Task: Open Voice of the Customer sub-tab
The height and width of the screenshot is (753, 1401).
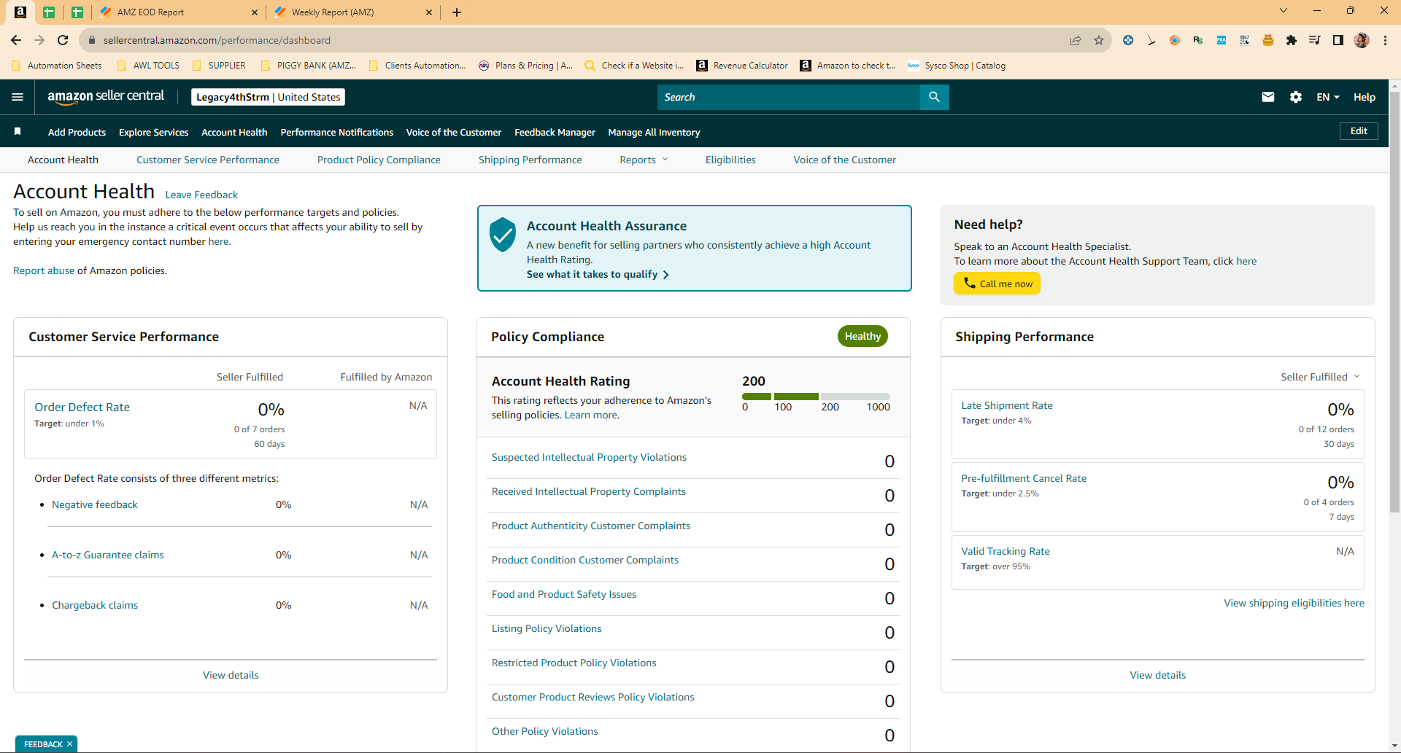Action: (x=845, y=160)
